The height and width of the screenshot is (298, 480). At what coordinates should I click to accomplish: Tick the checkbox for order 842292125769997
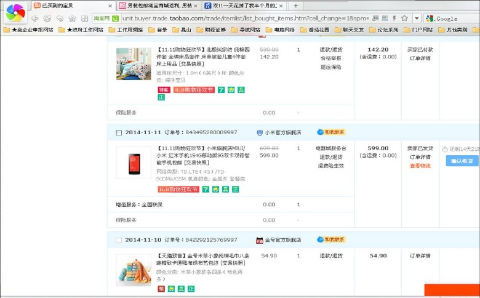[x=119, y=240]
